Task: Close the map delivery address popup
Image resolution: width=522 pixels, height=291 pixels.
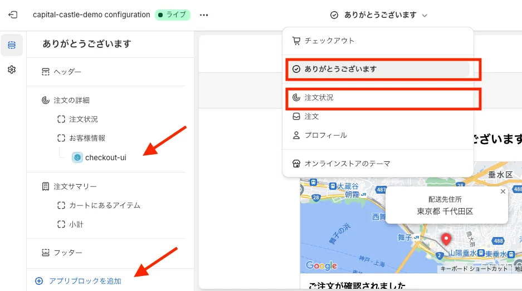Action: pyautogui.click(x=503, y=191)
